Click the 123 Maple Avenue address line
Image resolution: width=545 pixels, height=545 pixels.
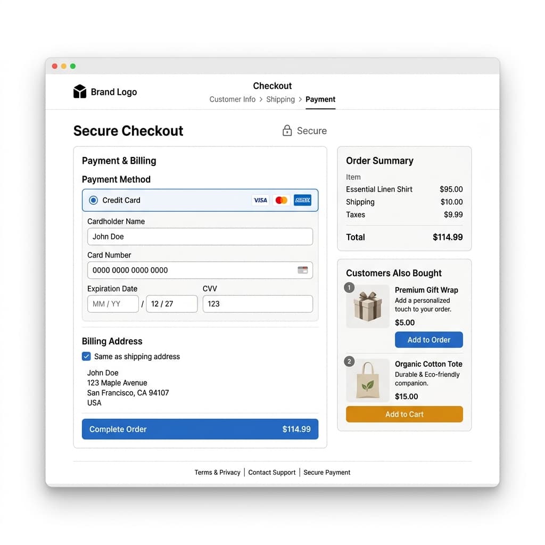click(x=117, y=383)
